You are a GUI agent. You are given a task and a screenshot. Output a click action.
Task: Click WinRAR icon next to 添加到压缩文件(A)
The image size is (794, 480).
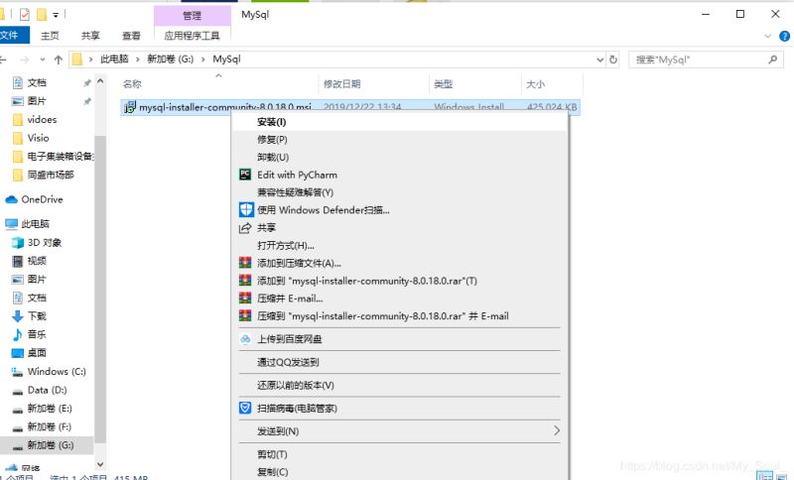[x=245, y=263]
